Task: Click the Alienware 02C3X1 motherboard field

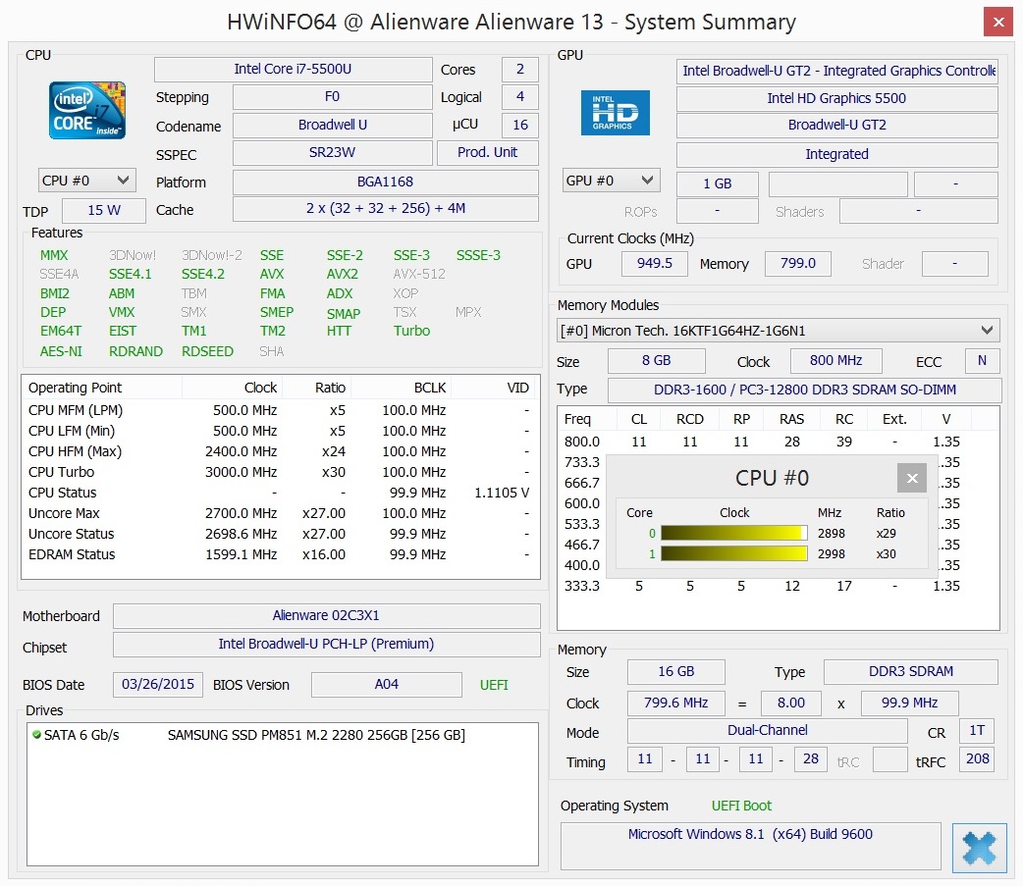Action: (x=326, y=615)
